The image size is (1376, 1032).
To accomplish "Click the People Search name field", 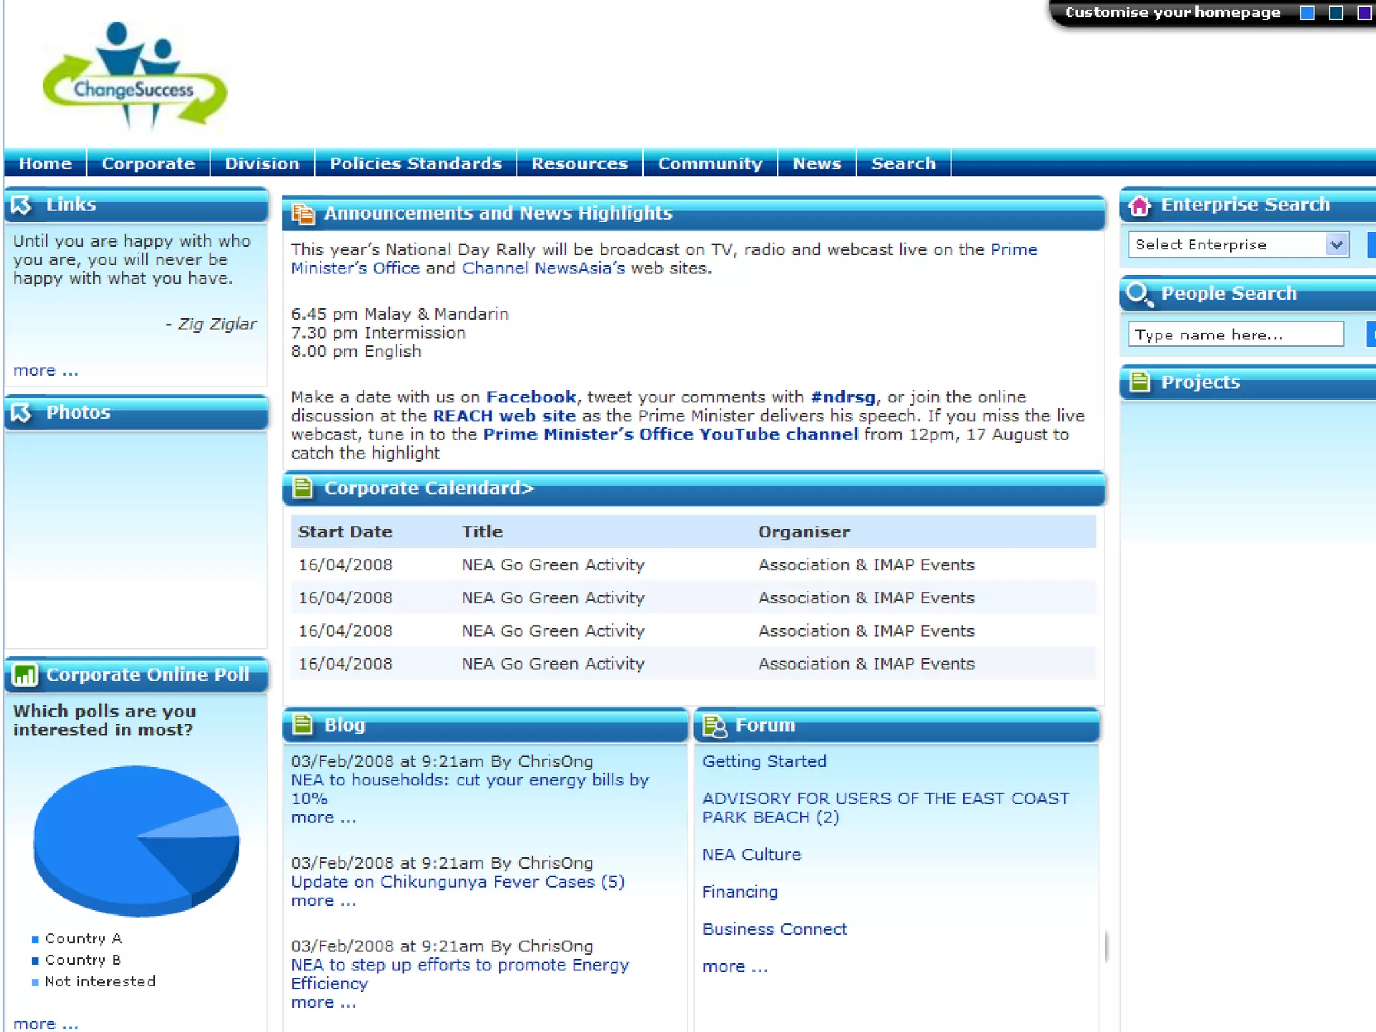I will 1235,335.
